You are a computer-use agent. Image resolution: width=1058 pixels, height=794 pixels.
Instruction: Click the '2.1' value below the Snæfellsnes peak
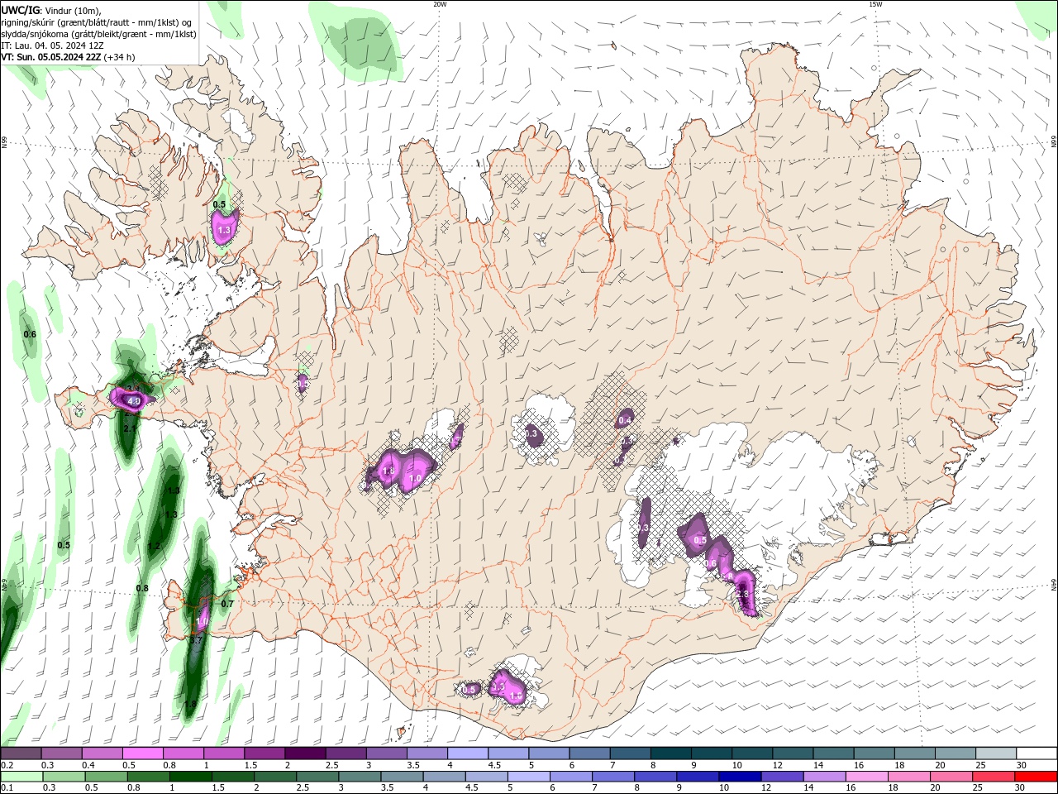click(x=130, y=428)
